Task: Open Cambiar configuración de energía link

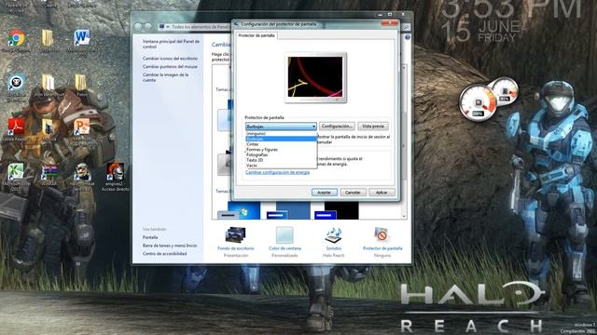Action: (278, 172)
